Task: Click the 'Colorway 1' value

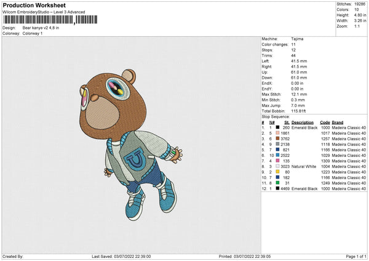Action: pos(33,33)
